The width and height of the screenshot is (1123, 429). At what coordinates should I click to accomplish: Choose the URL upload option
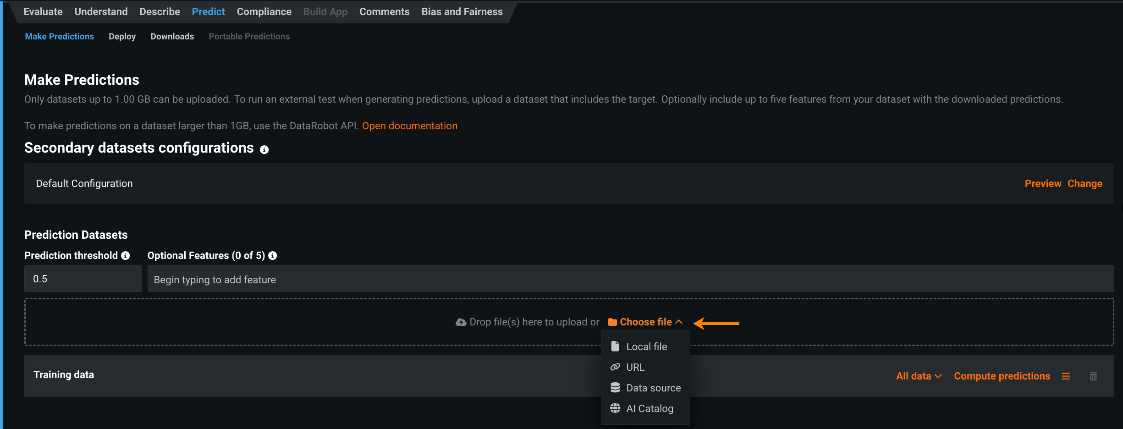point(635,367)
